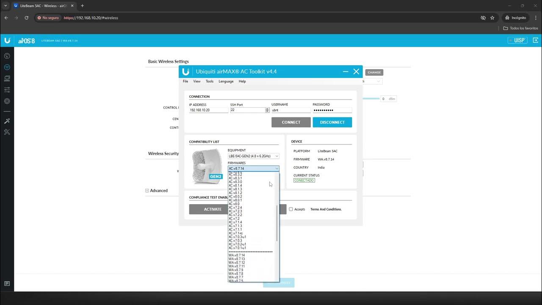
Task: Click the browser address bar URL
Action: click(91, 18)
